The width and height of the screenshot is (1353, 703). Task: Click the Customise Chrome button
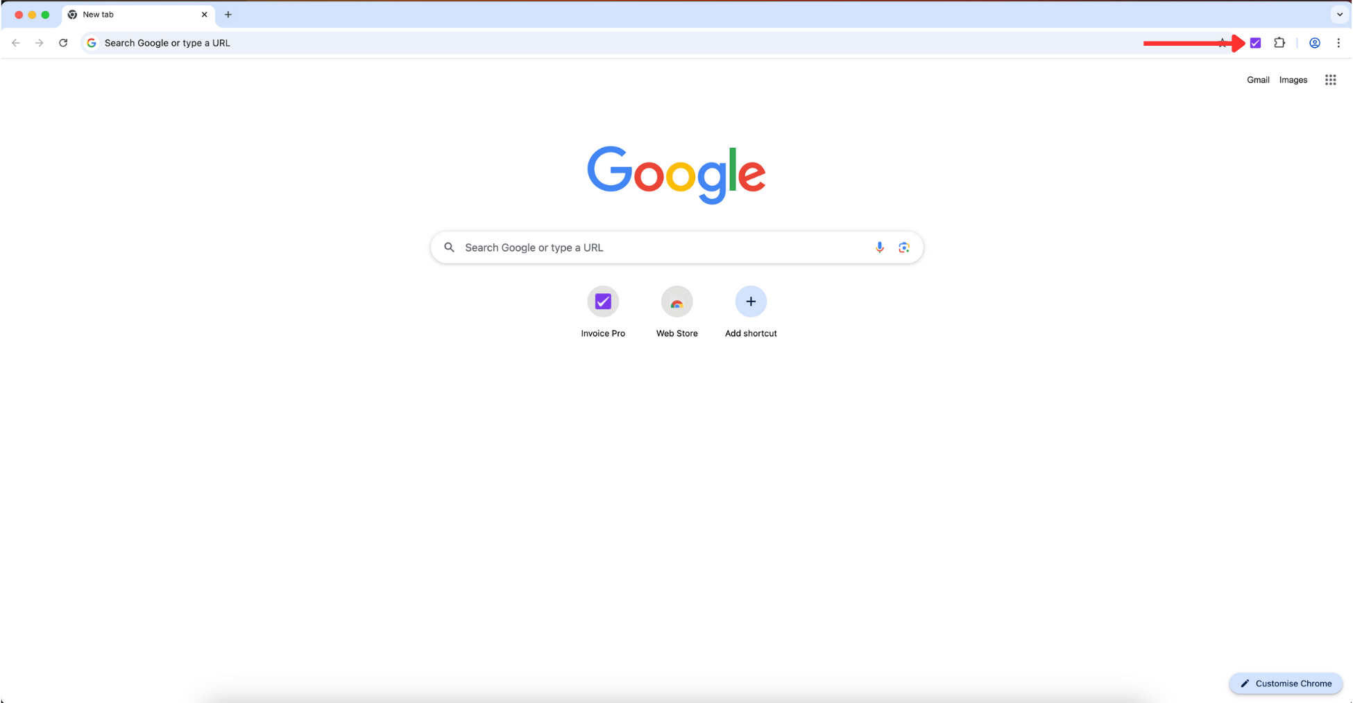pos(1286,684)
